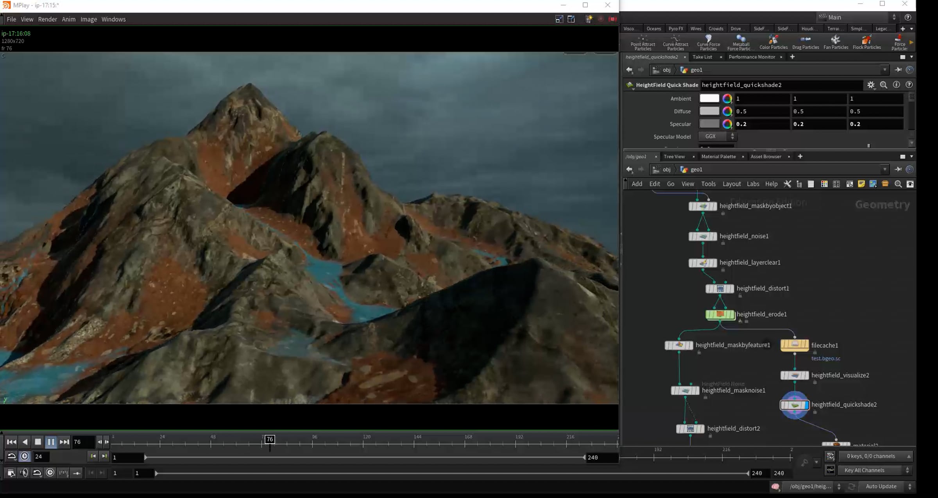Click the MPlay current frame number field

click(x=83, y=442)
